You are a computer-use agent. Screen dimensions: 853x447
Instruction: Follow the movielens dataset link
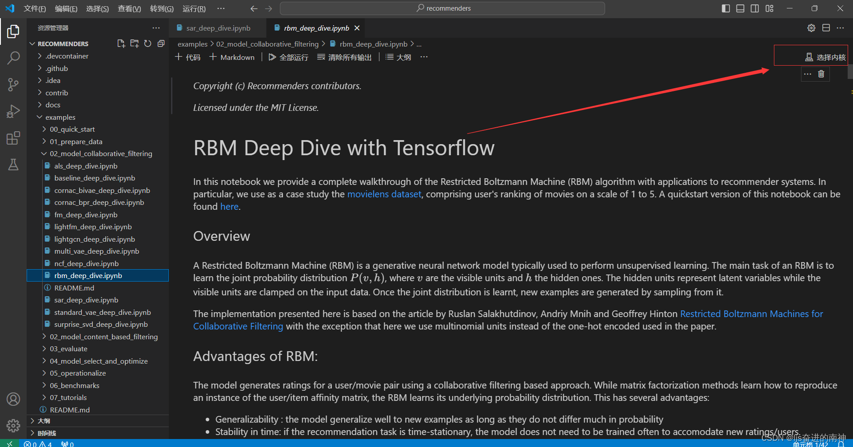point(384,194)
